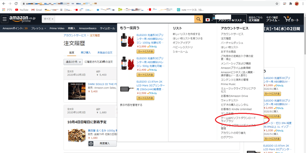
Task: Add ELEGOO LCD Mars to cart in dropdown
Action: click(x=145, y=98)
